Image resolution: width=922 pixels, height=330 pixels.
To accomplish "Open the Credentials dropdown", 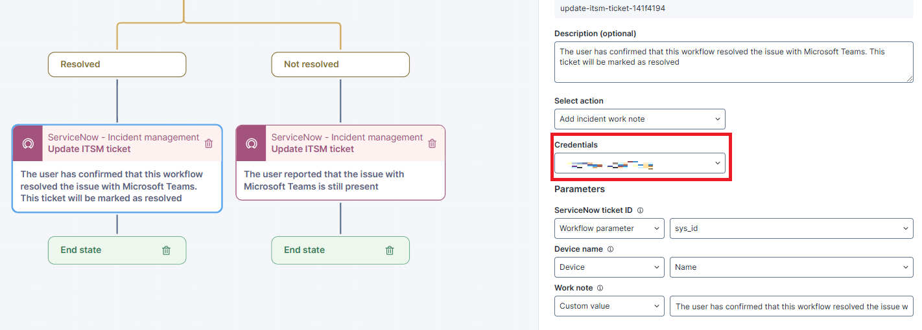I will (639, 163).
